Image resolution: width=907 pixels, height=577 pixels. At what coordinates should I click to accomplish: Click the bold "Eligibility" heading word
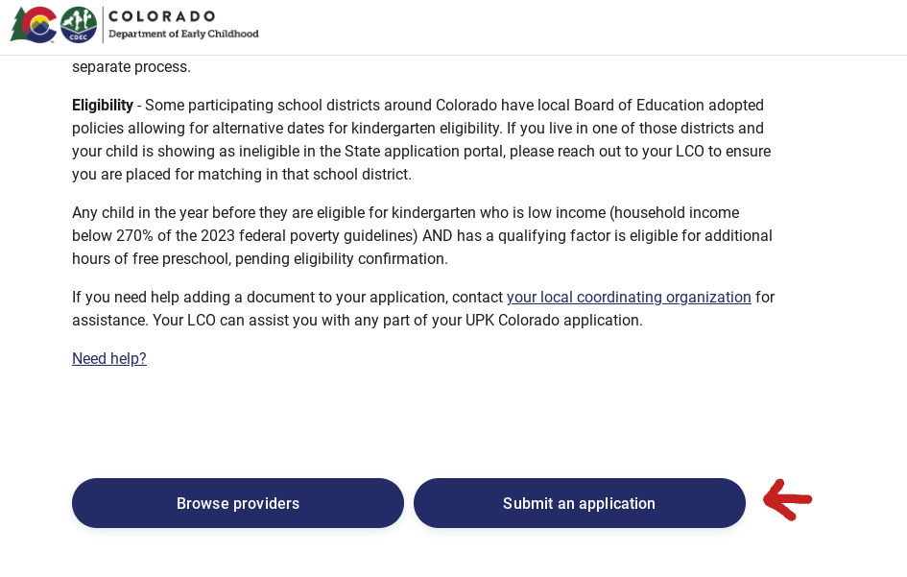coord(103,106)
